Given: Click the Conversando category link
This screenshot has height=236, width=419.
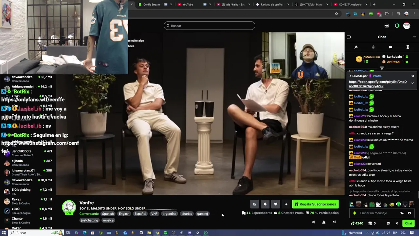Looking at the screenshot, I should [89, 214].
